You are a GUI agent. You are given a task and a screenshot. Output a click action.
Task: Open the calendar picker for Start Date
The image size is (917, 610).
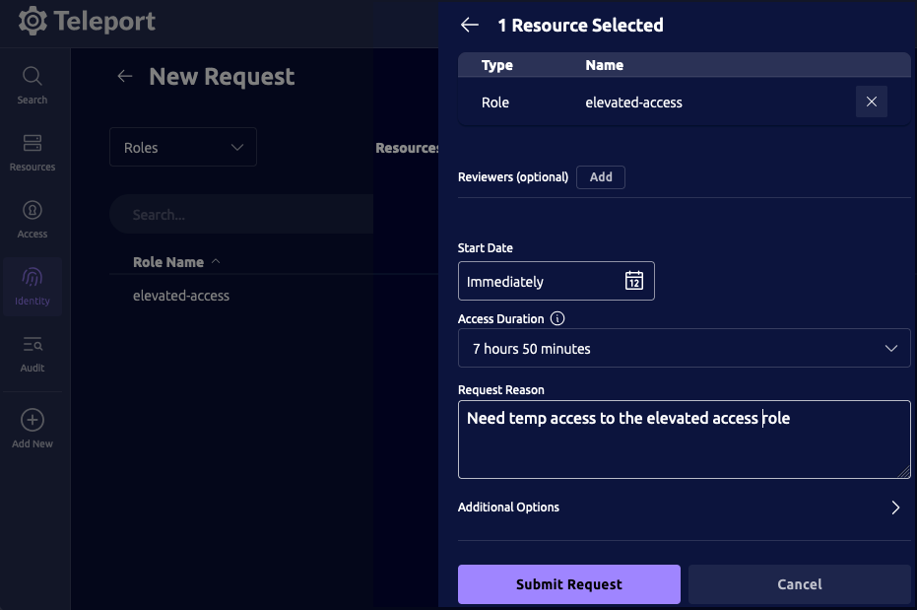pyautogui.click(x=633, y=280)
